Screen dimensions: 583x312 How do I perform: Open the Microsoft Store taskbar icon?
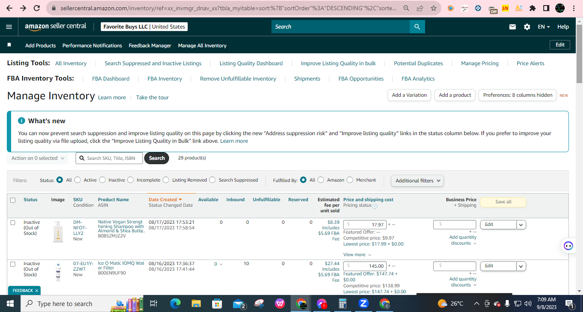click(217, 303)
